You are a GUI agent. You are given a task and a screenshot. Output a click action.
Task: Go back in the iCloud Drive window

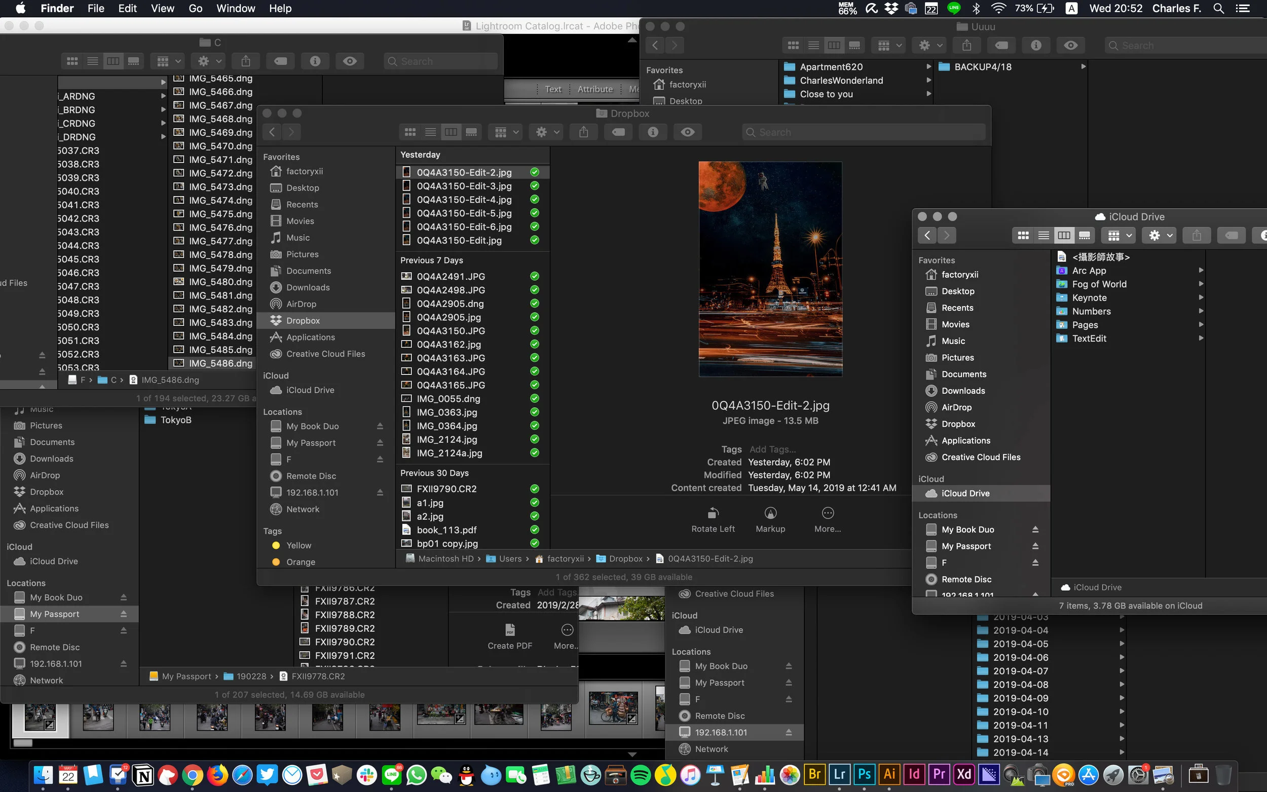pos(927,235)
